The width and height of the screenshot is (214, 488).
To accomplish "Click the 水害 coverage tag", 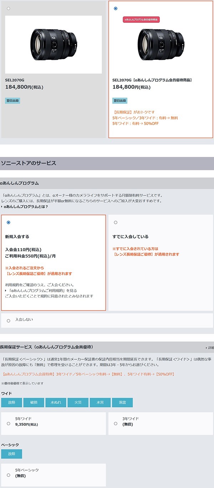I will tap(100, 402).
